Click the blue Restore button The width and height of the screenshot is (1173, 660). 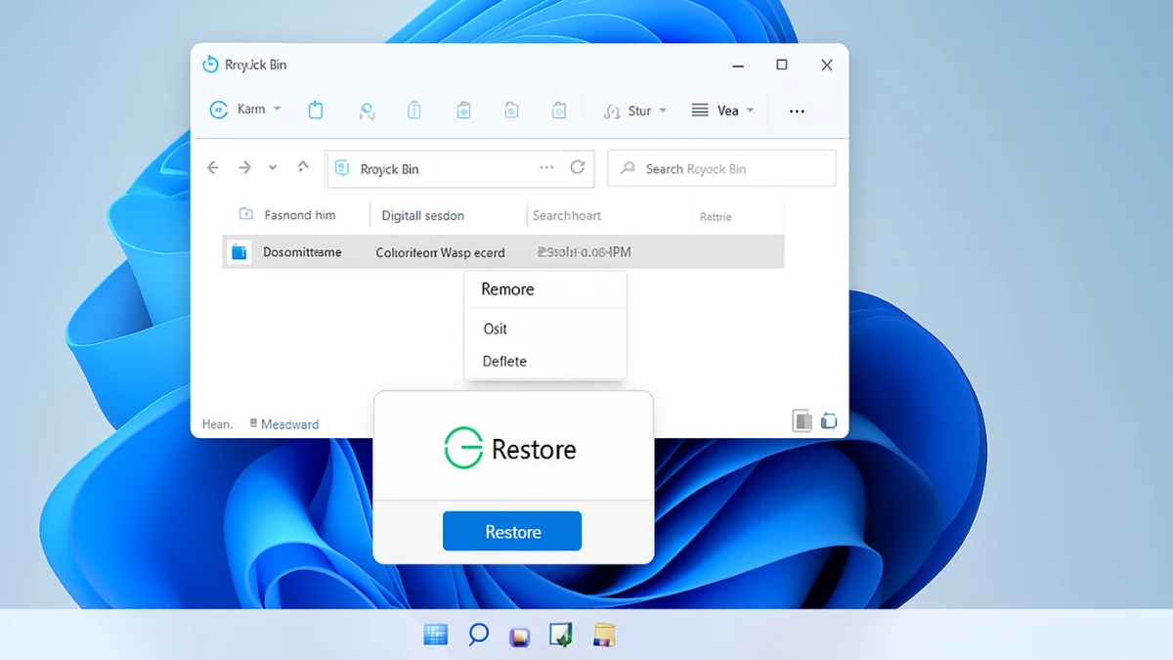(512, 531)
